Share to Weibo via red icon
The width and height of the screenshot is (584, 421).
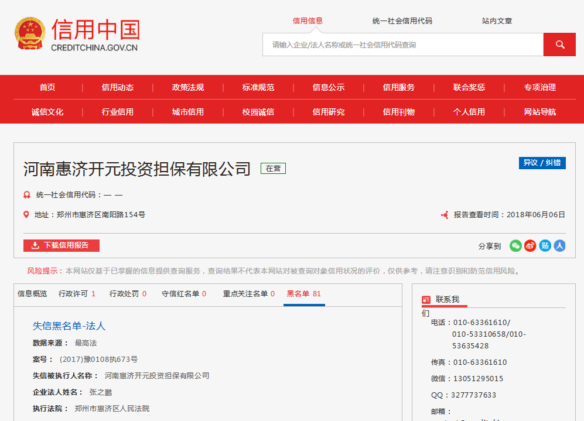pyautogui.click(x=530, y=246)
